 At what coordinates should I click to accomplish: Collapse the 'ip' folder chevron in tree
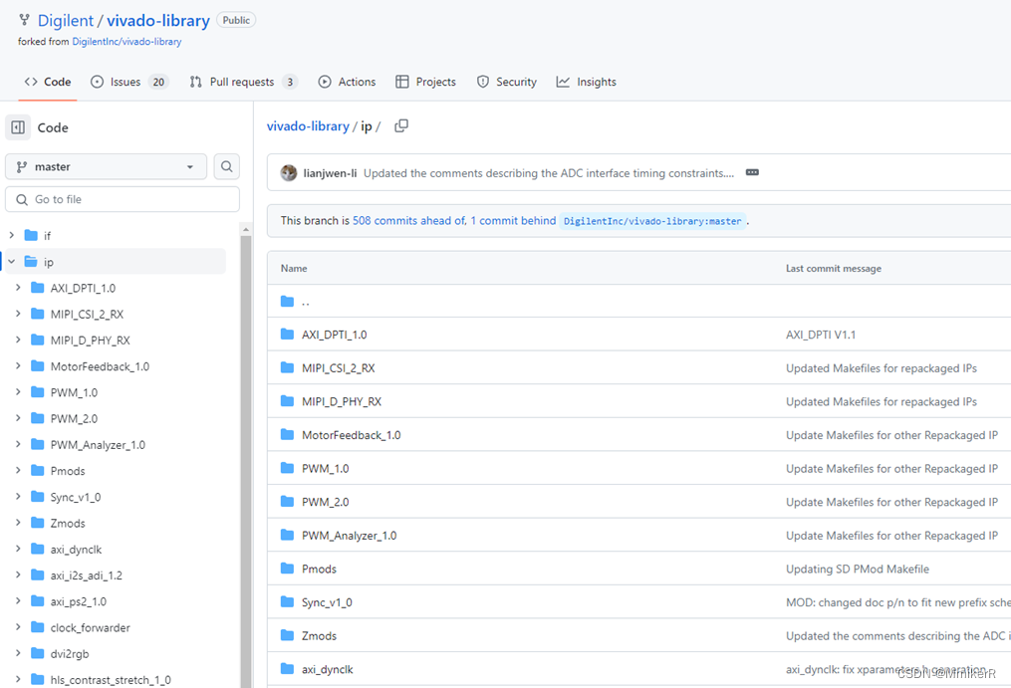(12, 261)
